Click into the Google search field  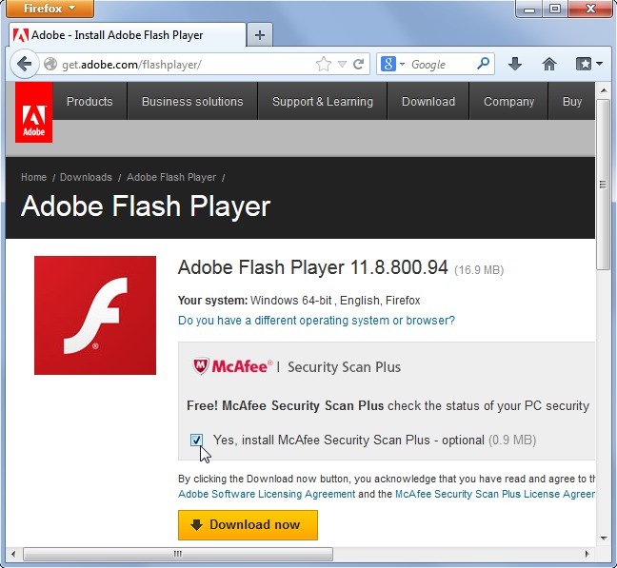440,64
